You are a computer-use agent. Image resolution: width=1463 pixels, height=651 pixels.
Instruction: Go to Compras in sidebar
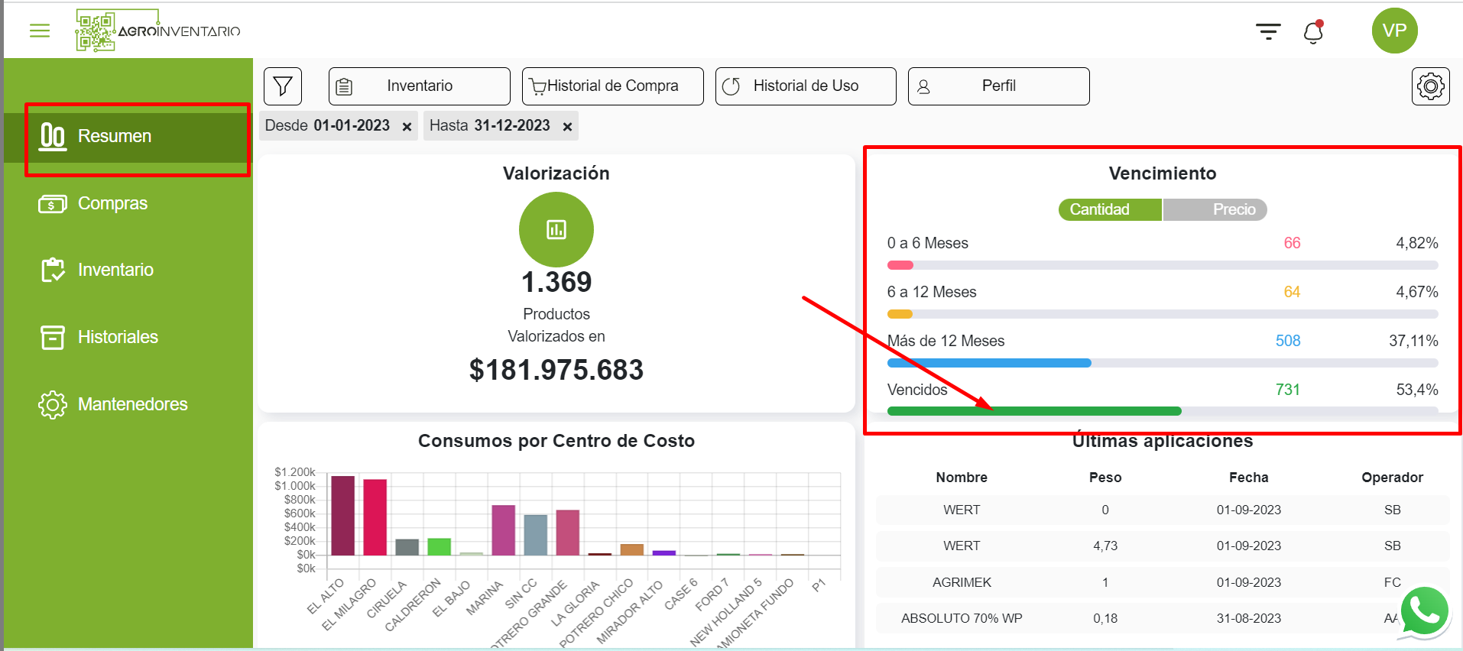point(112,203)
